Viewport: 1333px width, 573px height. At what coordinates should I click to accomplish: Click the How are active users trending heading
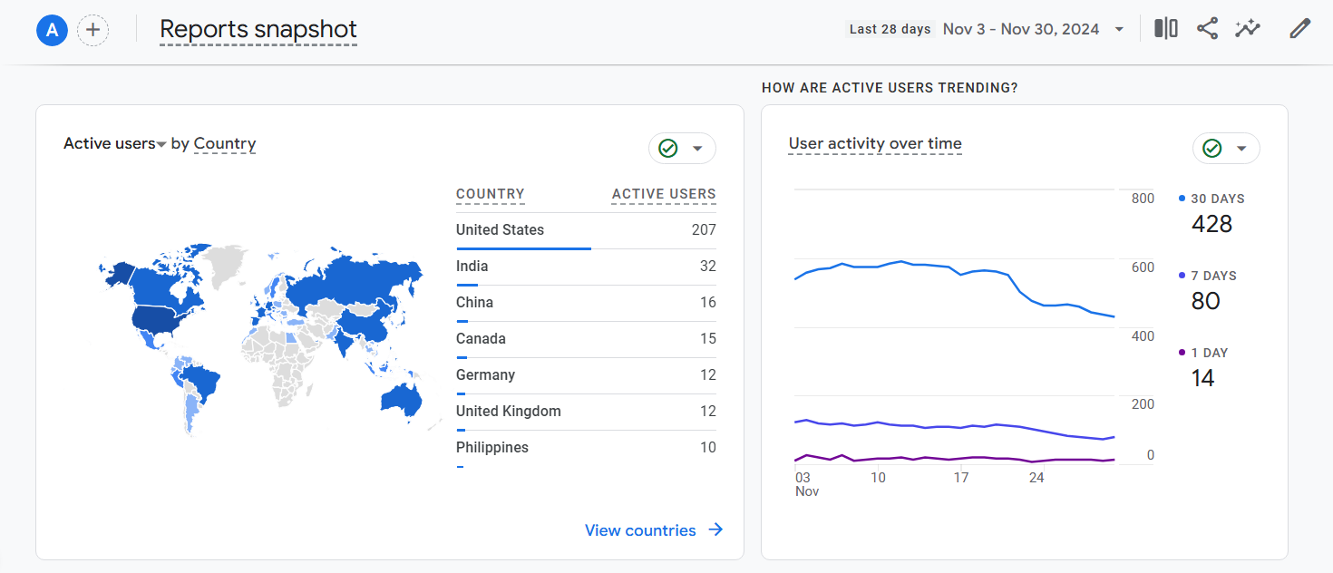[x=890, y=88]
